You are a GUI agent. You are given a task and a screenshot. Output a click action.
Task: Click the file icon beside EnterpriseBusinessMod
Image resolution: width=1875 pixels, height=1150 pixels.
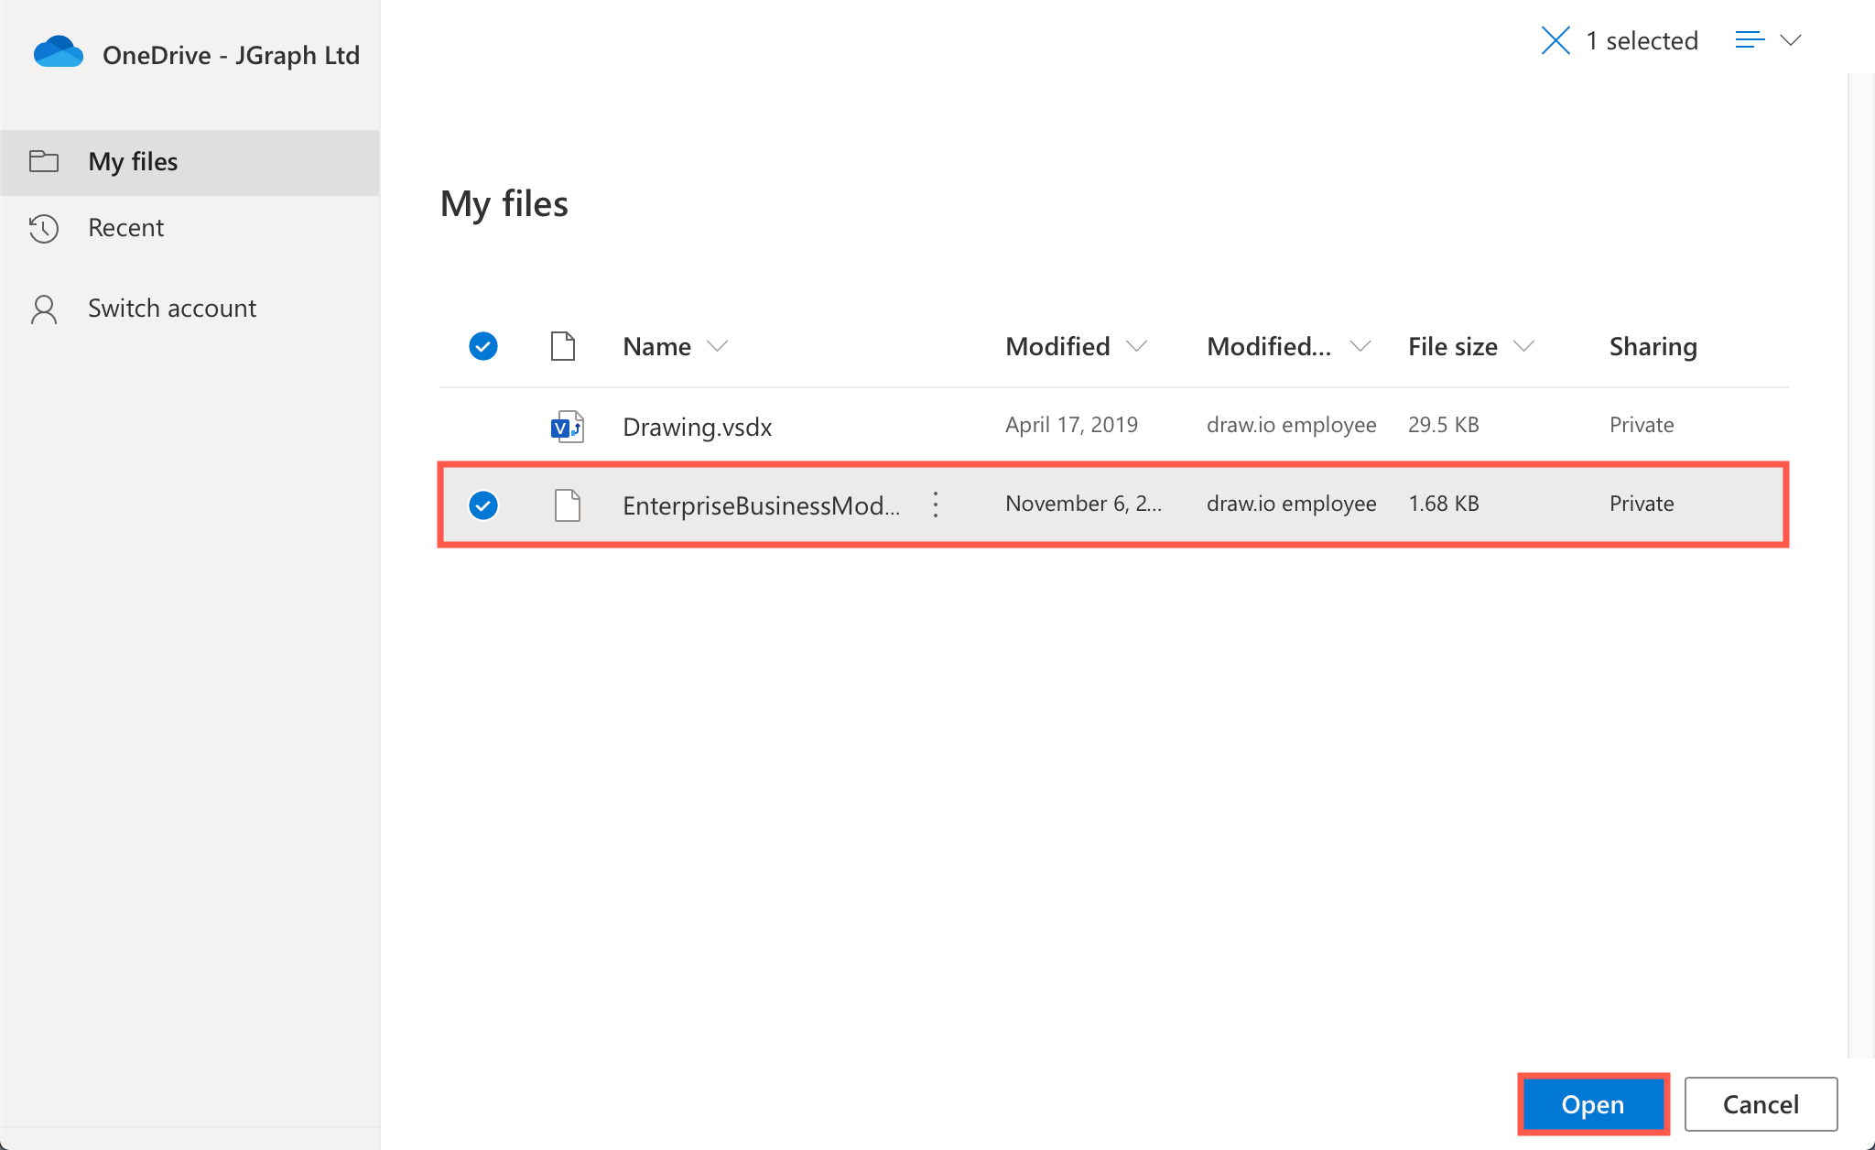pos(567,504)
